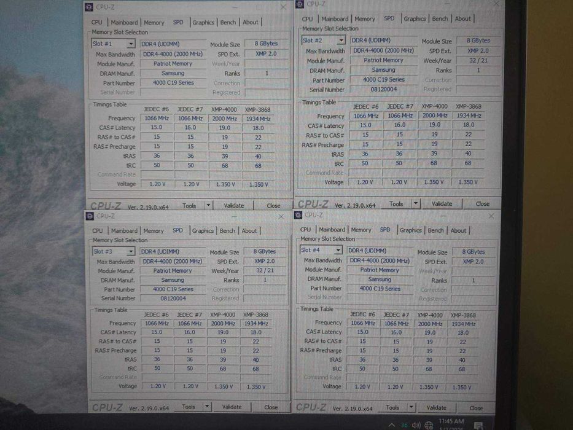The height and width of the screenshot is (430, 573).
Task: Click Tools button in Slot #1 window
Action: (189, 206)
